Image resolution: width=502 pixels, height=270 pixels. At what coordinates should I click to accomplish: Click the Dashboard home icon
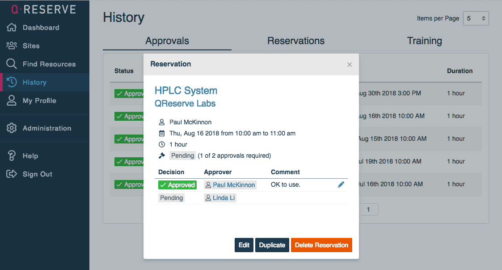click(x=12, y=28)
